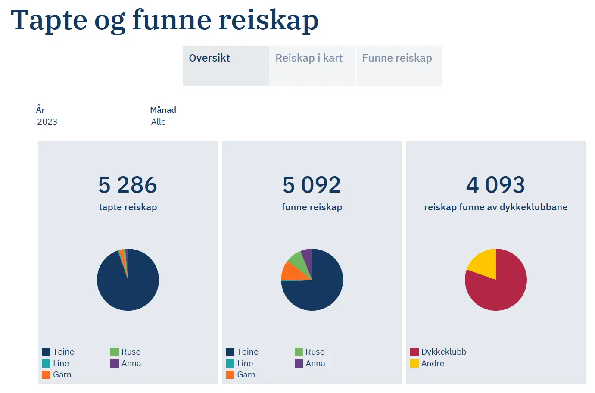Expand the Månad filter showing Alle
This screenshot has width=595, height=393.
[159, 122]
